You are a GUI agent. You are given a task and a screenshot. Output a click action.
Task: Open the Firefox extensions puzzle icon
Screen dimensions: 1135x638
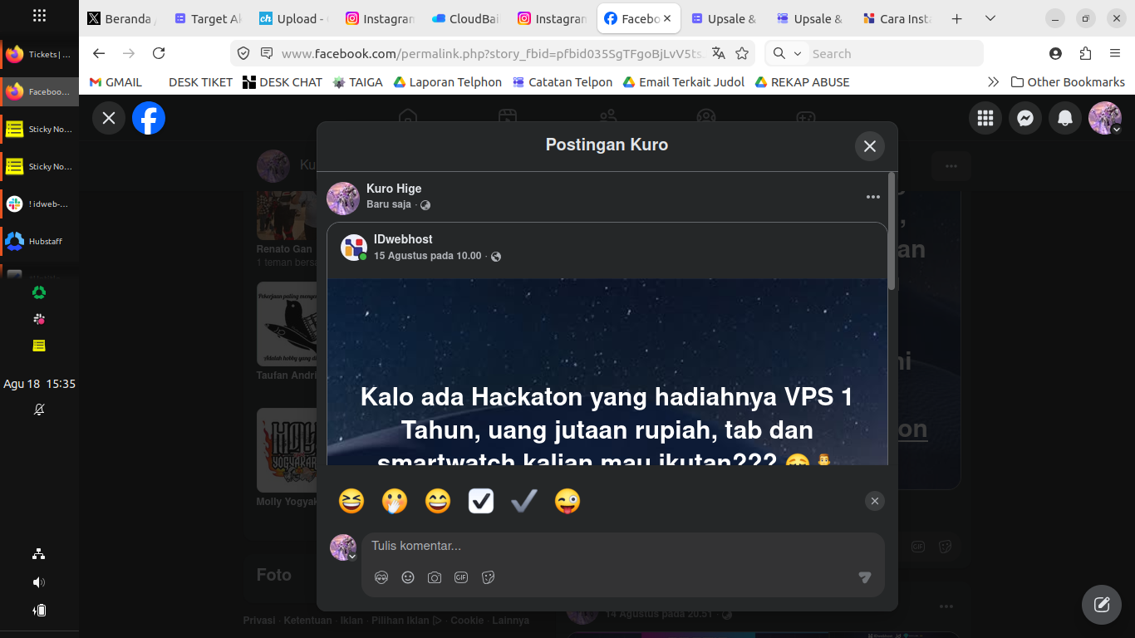click(1085, 53)
